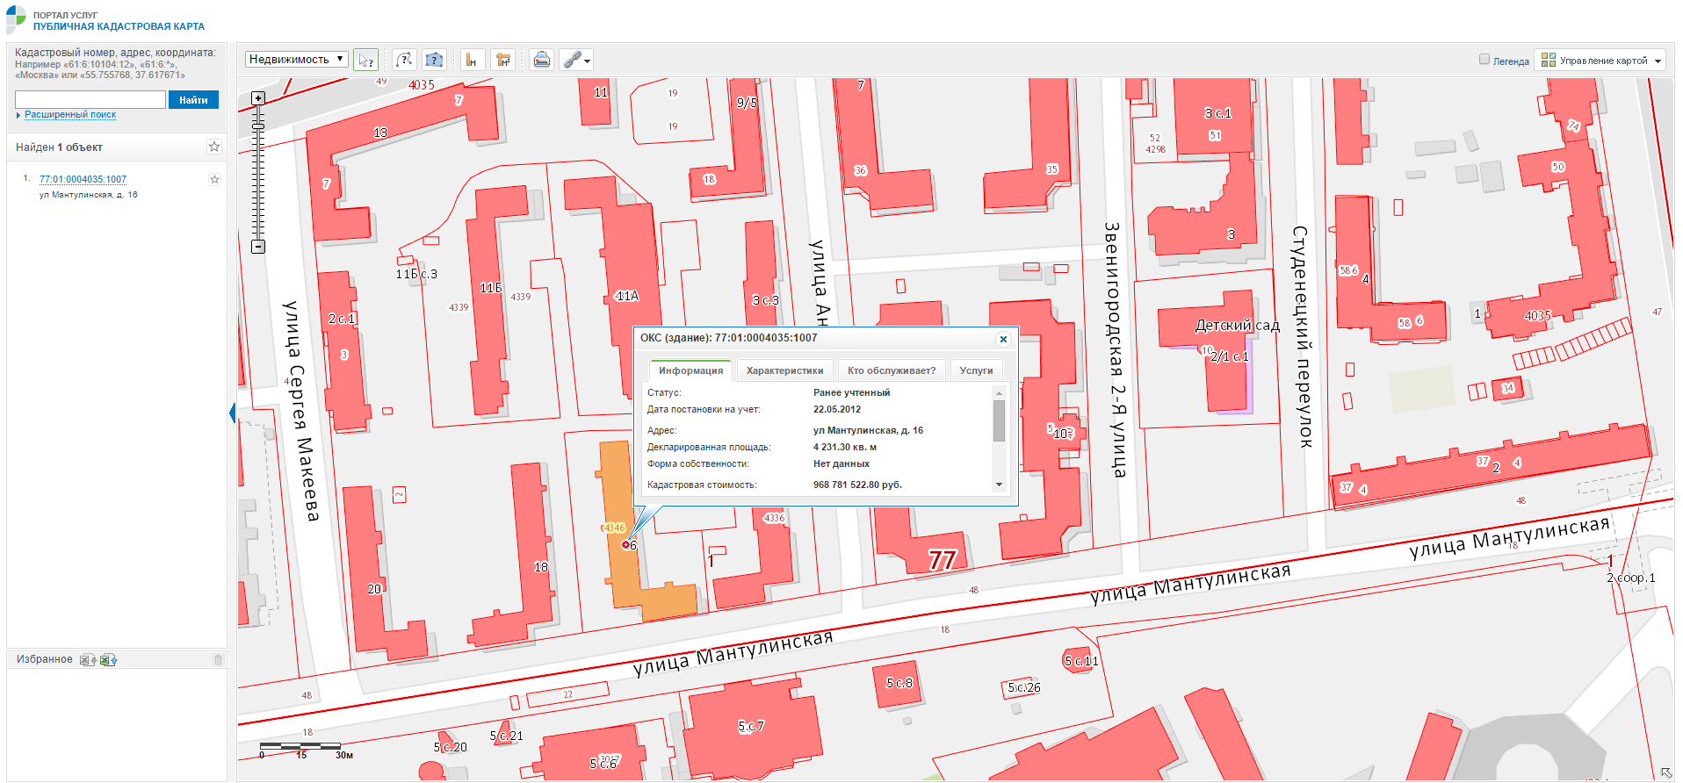Expand Расширенный поиск section
The image size is (1683, 783).
tap(69, 115)
